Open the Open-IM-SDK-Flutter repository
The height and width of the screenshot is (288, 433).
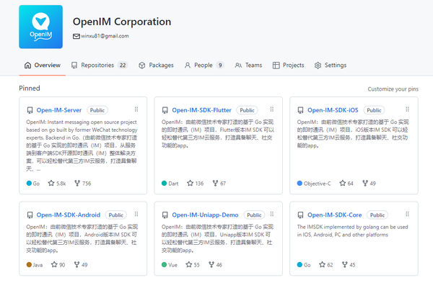click(x=201, y=110)
